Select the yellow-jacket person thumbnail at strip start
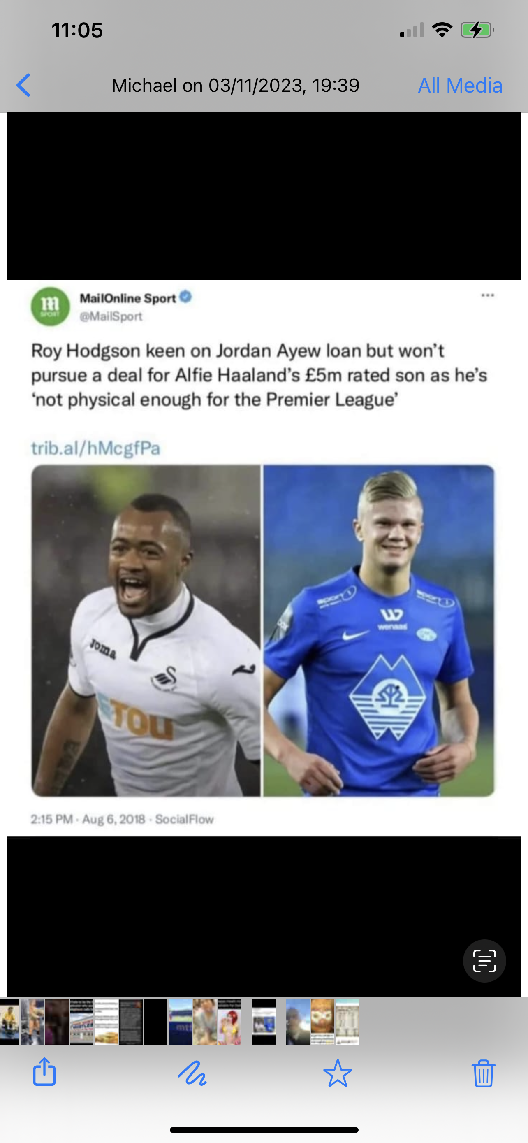This screenshot has height=1143, width=528. click(x=9, y=1022)
